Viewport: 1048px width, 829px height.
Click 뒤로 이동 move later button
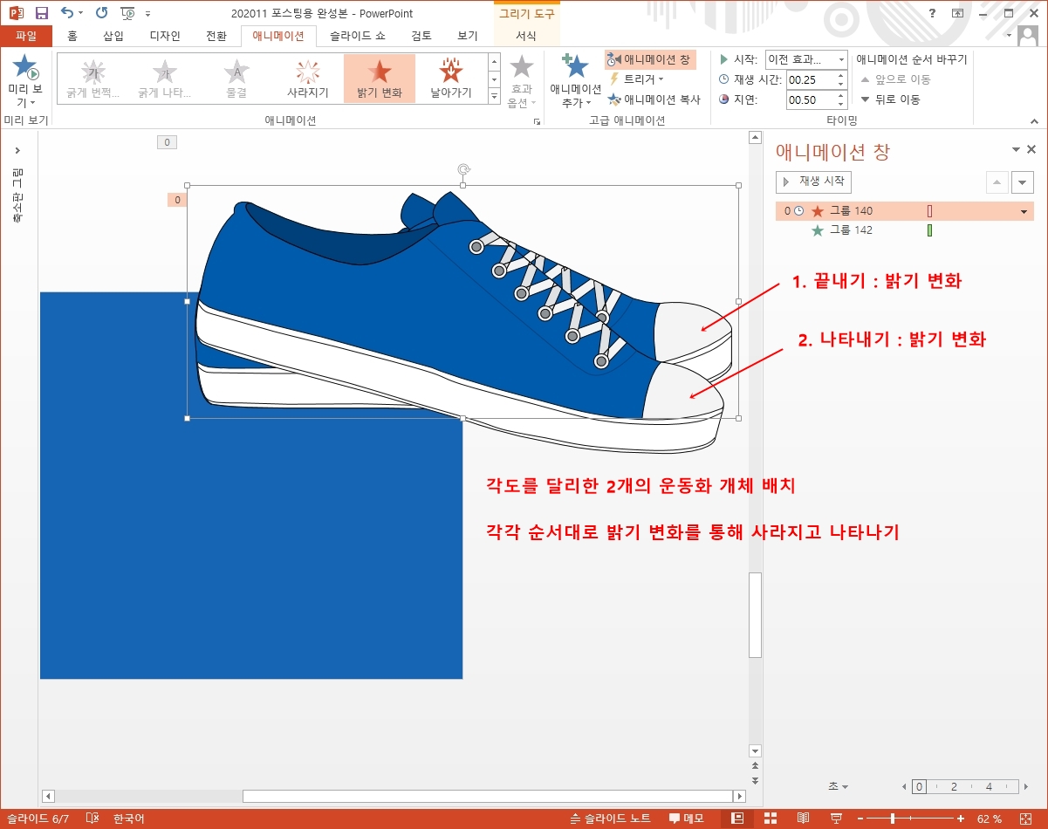click(890, 99)
